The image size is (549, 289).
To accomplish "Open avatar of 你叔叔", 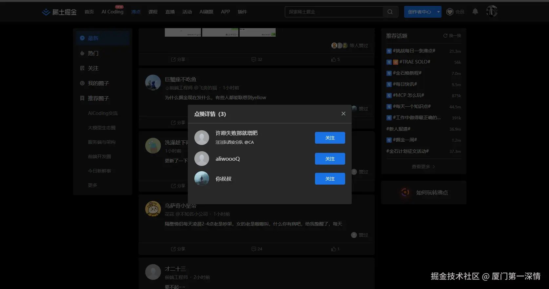I will (x=202, y=178).
